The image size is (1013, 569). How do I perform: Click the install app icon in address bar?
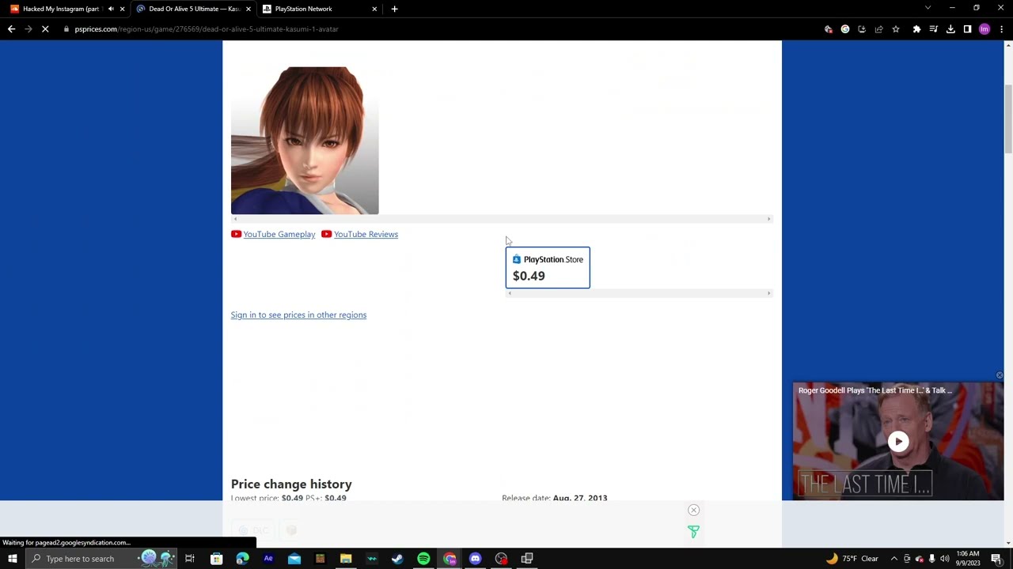pyautogui.click(x=862, y=29)
